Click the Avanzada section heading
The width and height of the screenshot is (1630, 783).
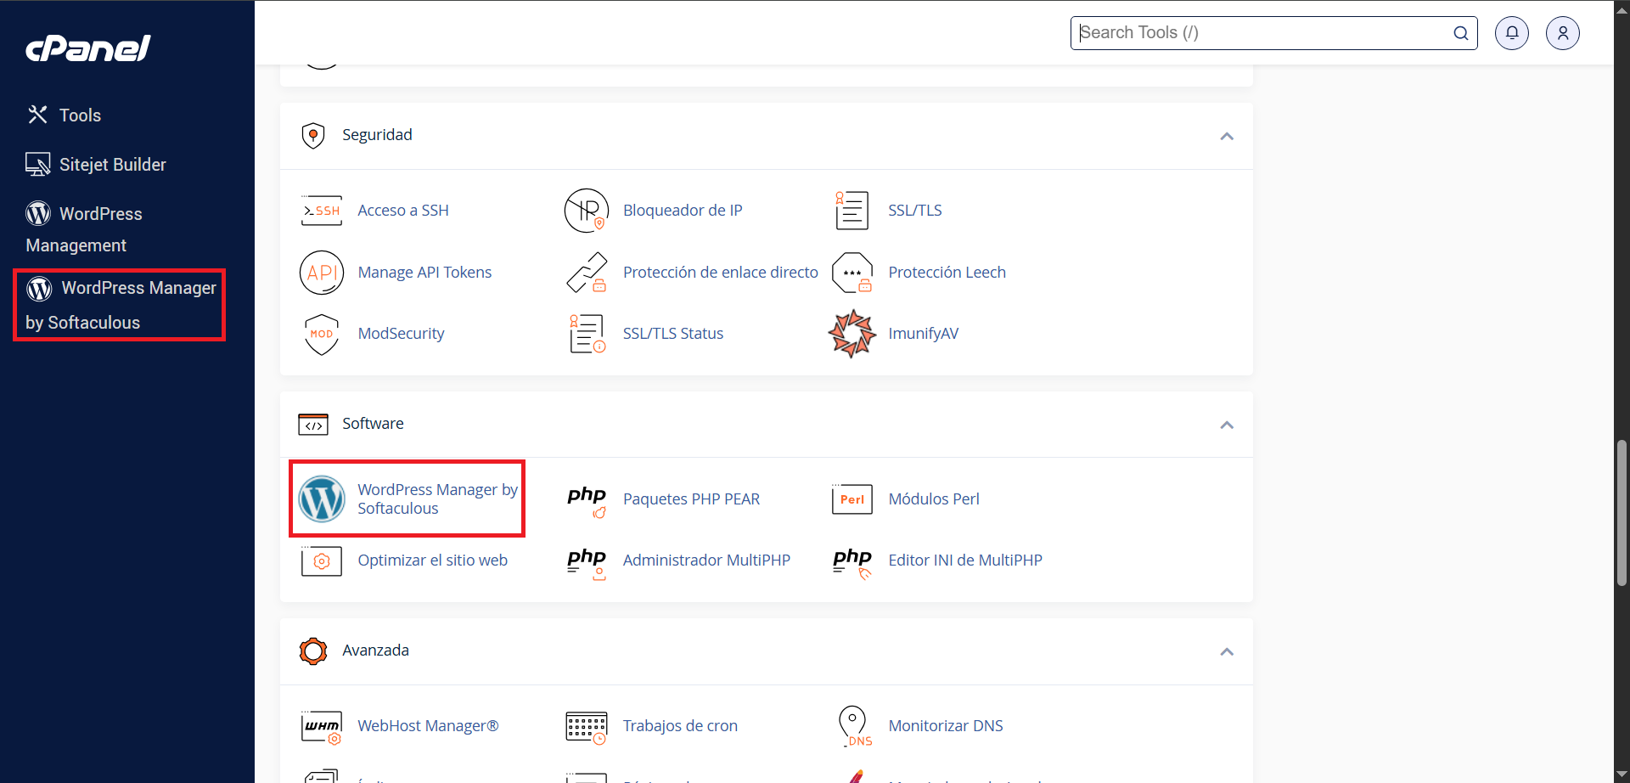pyautogui.click(x=375, y=651)
